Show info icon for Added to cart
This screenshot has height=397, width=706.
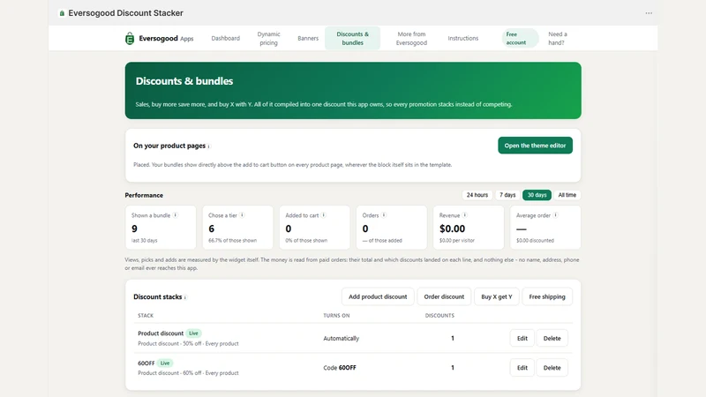(x=324, y=215)
